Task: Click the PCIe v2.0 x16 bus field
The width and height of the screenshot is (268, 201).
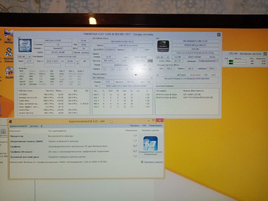Action: coord(195,53)
